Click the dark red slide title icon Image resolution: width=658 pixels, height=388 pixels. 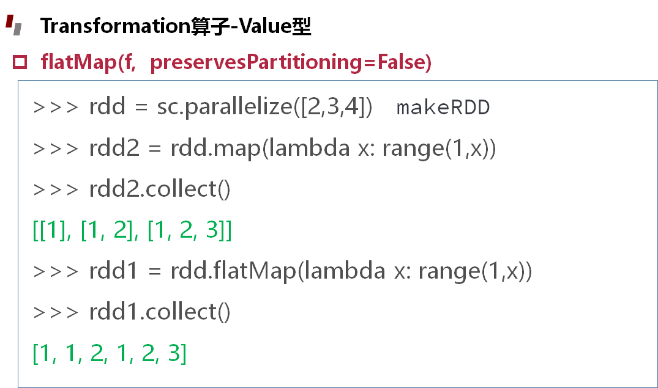tap(14, 25)
